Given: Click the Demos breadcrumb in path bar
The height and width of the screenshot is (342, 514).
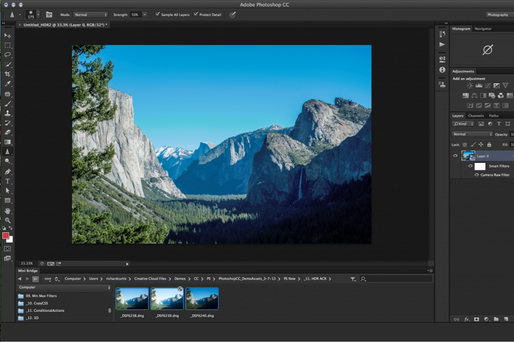Looking at the screenshot, I should (180, 279).
